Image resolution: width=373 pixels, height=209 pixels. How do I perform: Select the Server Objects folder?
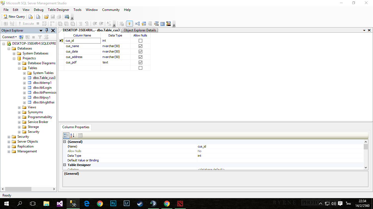pyautogui.click(x=28, y=142)
